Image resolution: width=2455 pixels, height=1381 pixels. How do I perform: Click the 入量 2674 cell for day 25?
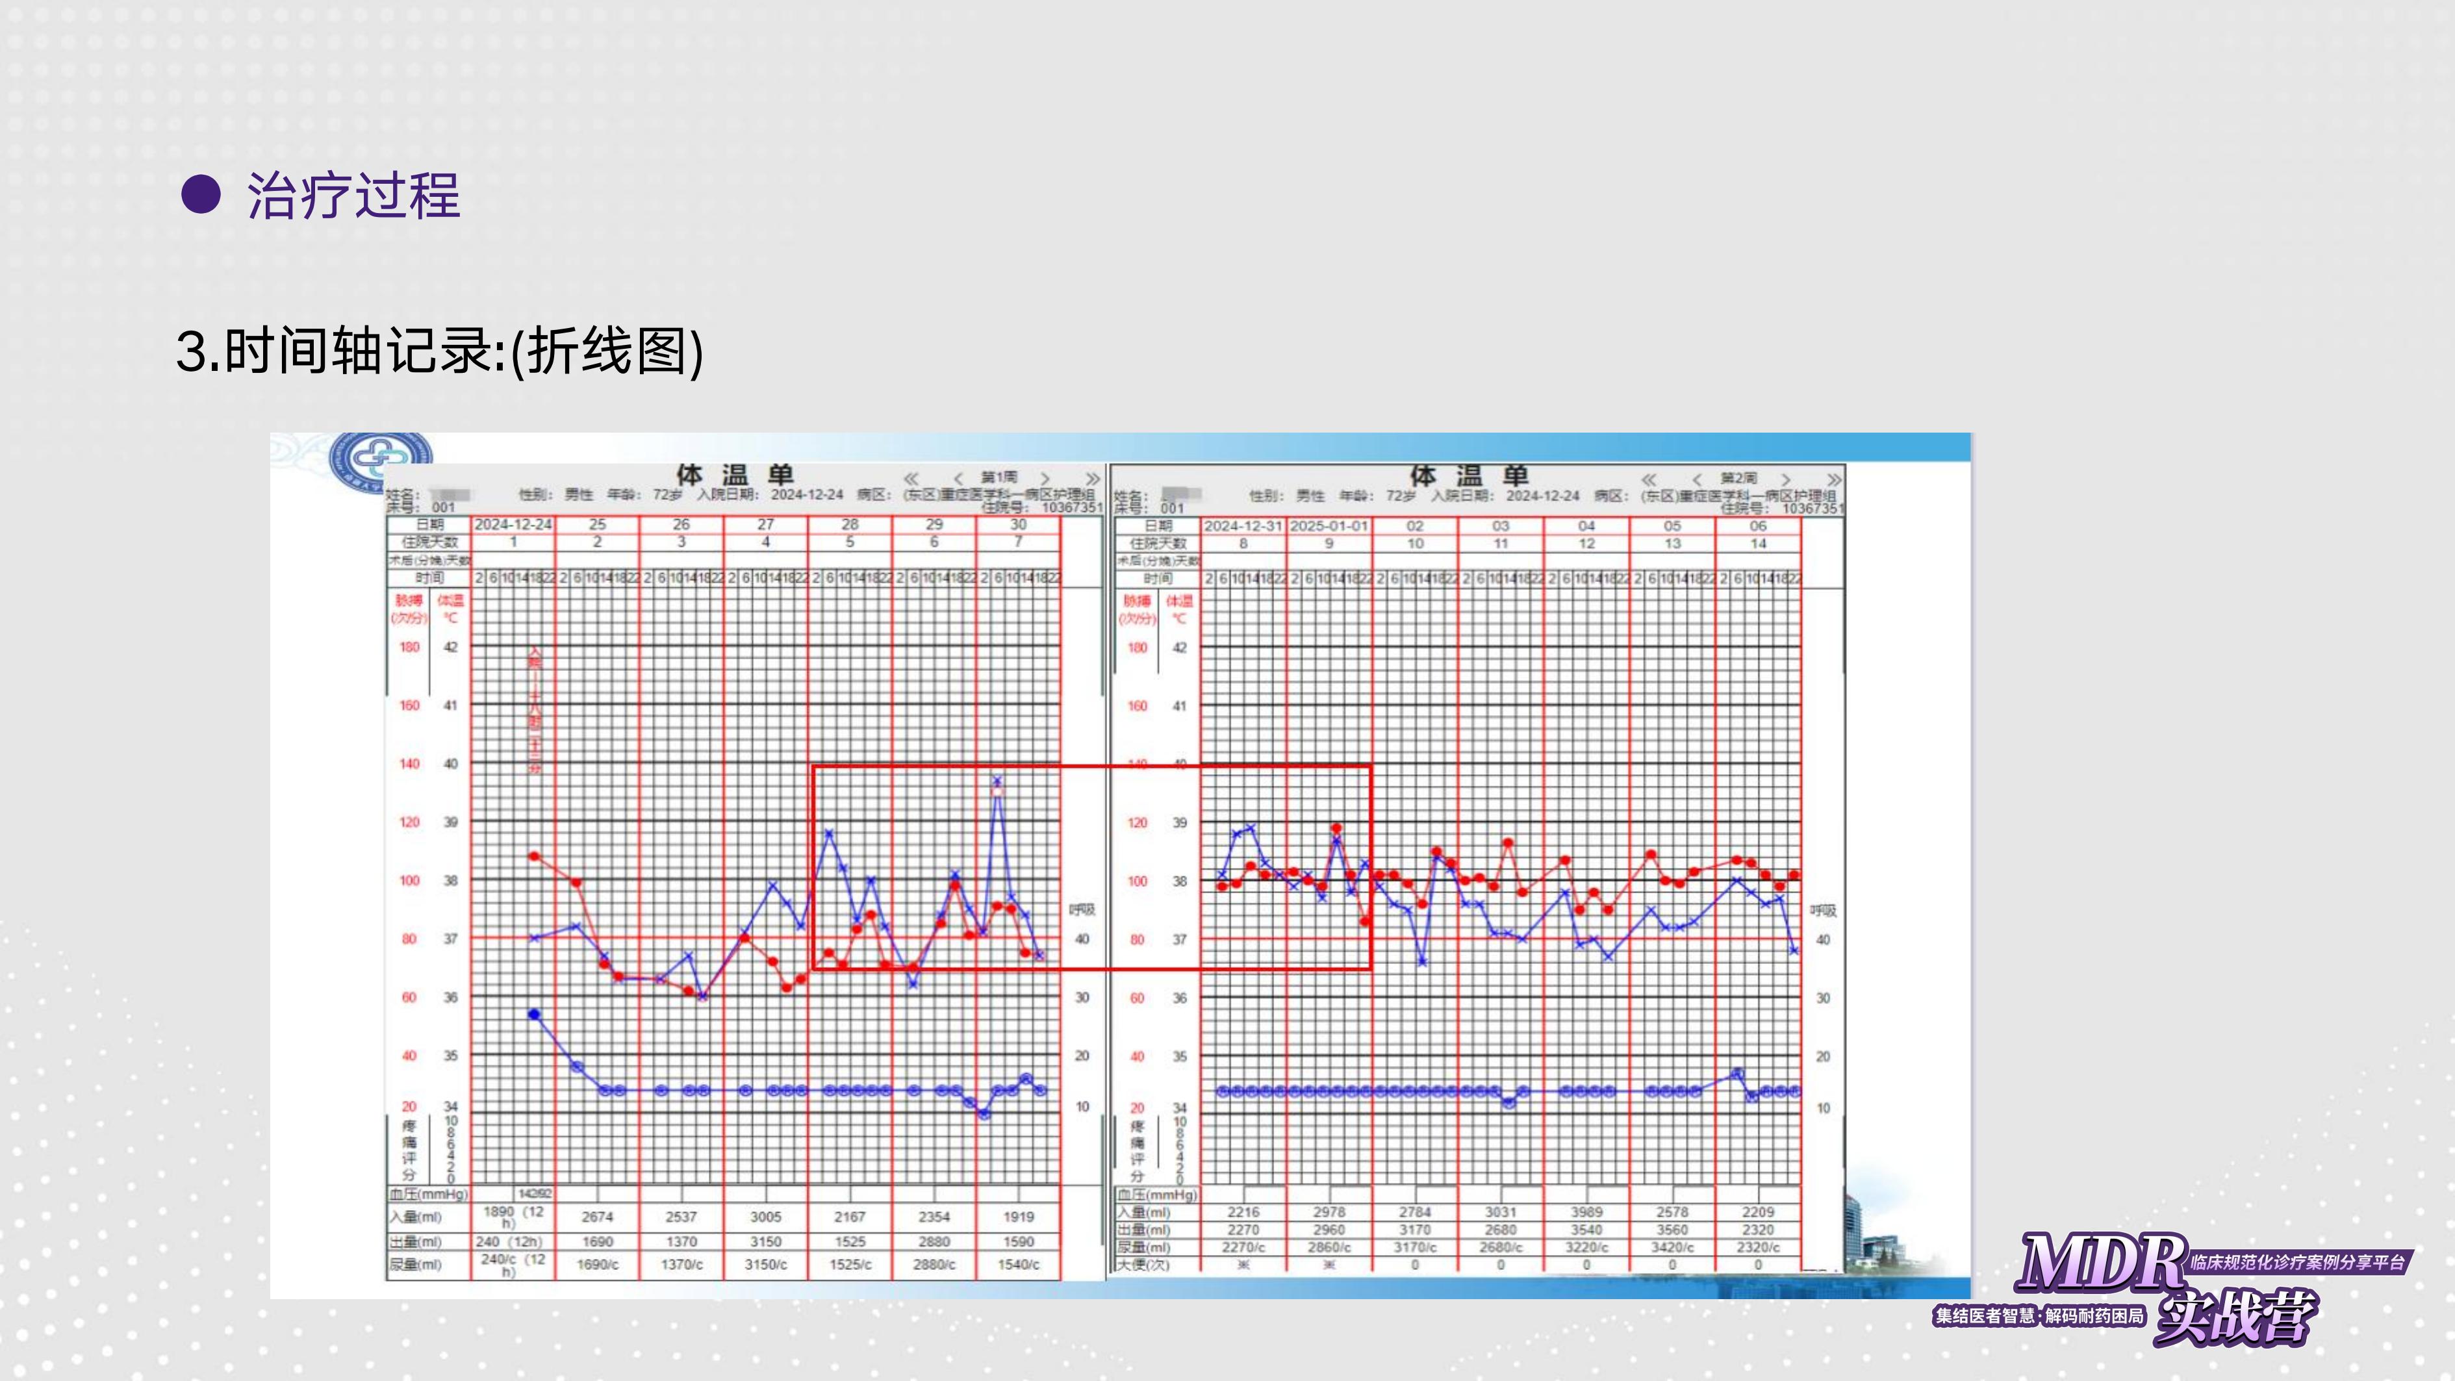(x=598, y=1217)
